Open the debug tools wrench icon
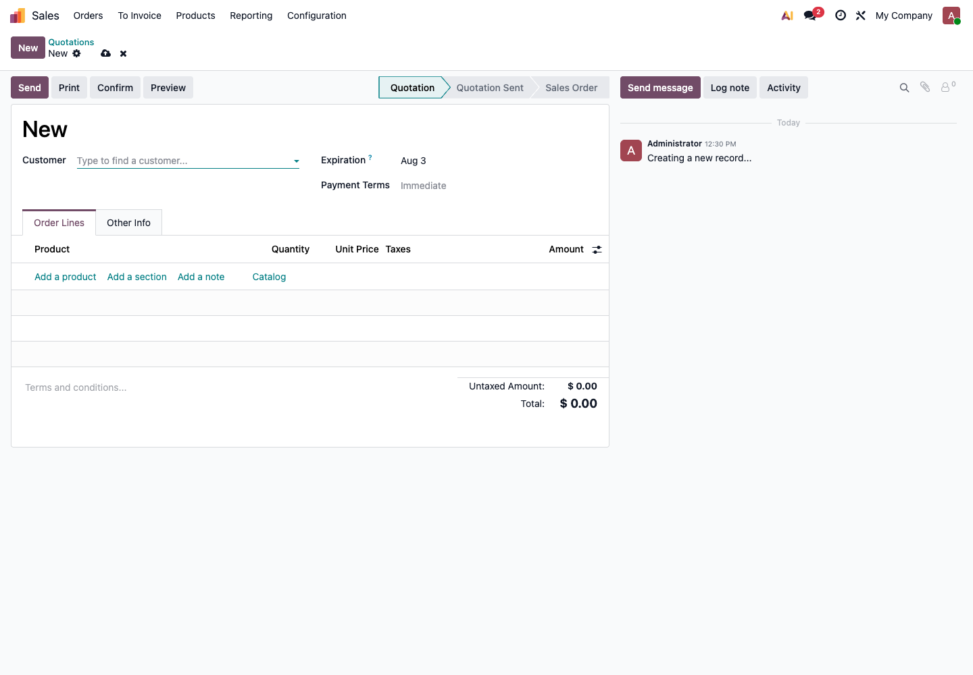This screenshot has height=675, width=973. 861,16
